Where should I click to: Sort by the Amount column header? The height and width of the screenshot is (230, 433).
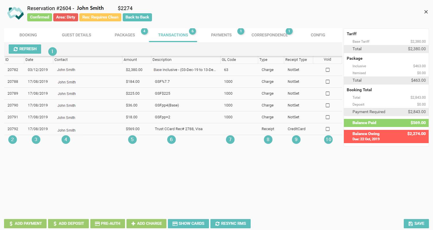pos(130,60)
